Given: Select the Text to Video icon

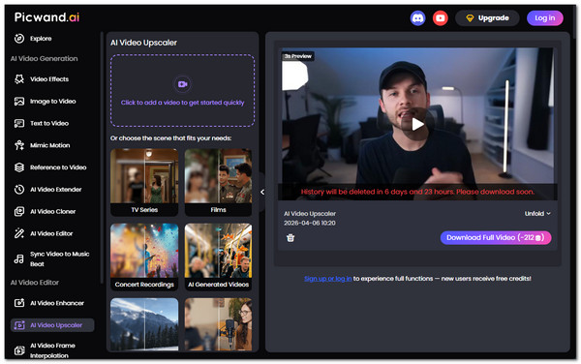Looking at the screenshot, I should pos(19,123).
